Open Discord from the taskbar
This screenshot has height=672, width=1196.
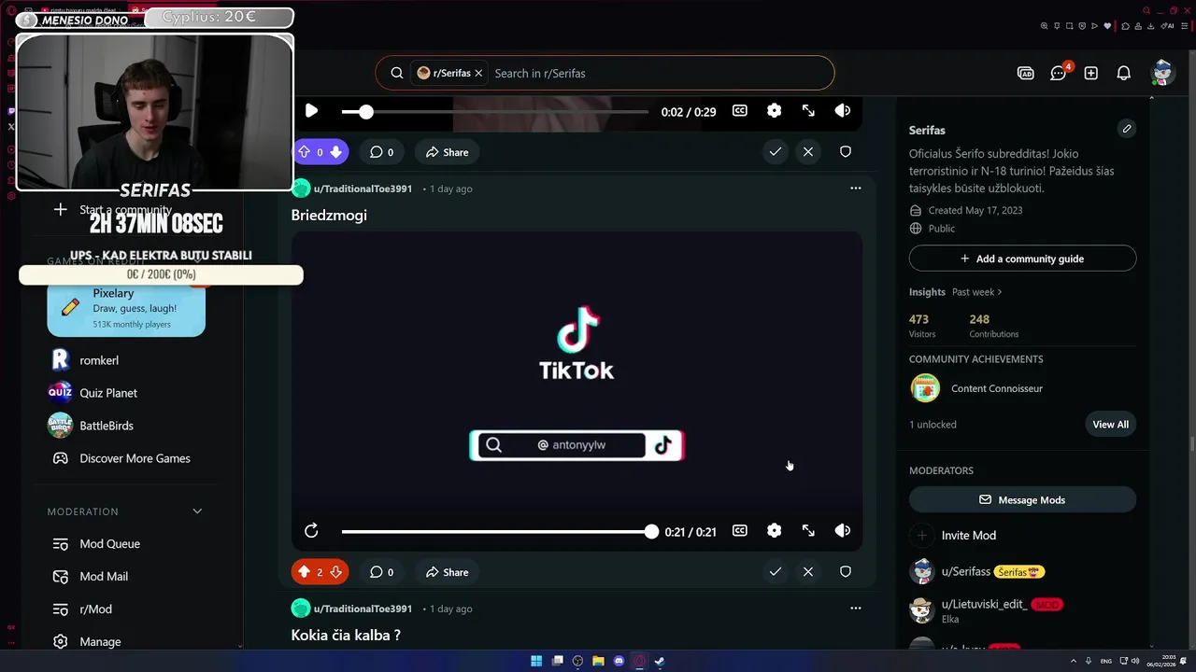point(619,661)
